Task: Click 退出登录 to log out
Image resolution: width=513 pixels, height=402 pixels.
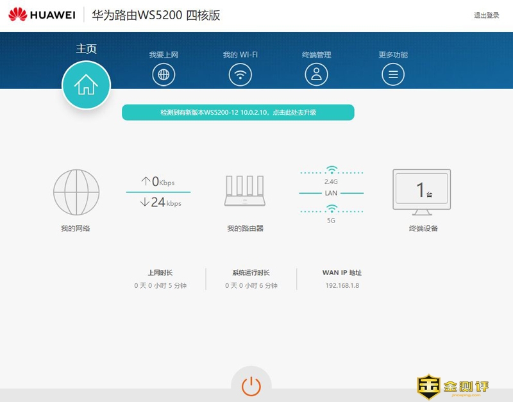Action: pyautogui.click(x=486, y=15)
